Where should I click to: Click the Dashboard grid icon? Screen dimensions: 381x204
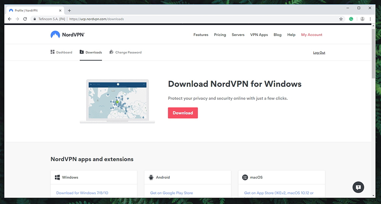click(x=53, y=52)
